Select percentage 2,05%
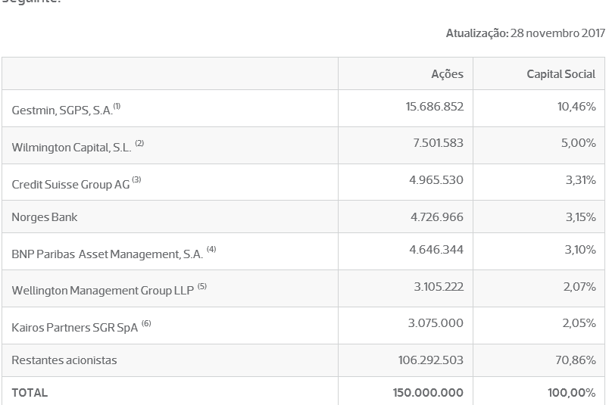Screen dimensions: 609x405 [x=579, y=323]
